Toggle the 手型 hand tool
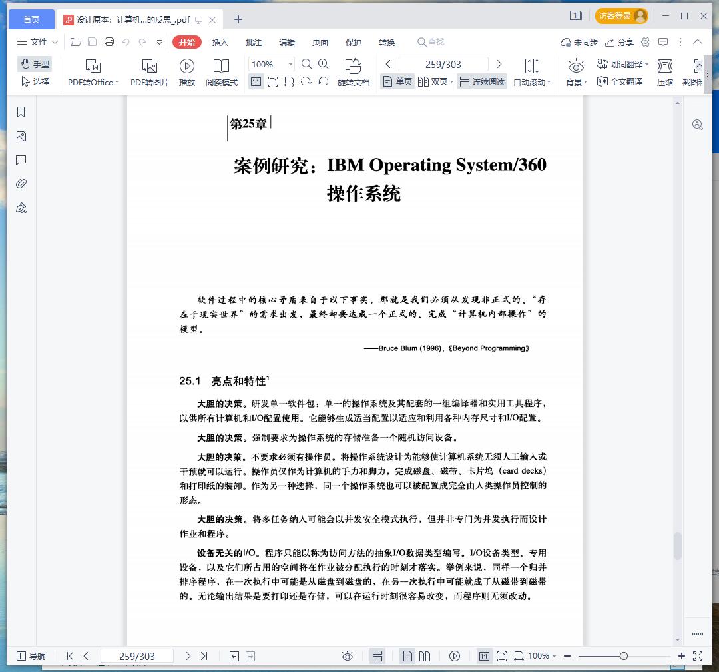This screenshot has width=719, height=672. tap(35, 64)
